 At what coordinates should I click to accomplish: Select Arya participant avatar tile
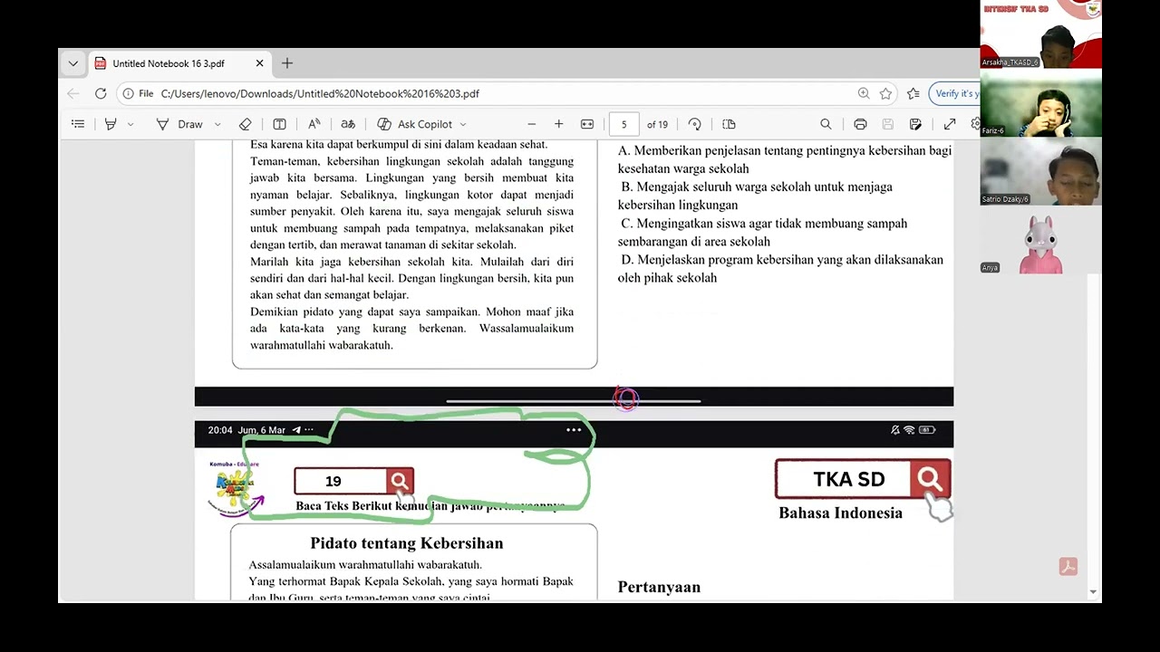click(x=1040, y=242)
